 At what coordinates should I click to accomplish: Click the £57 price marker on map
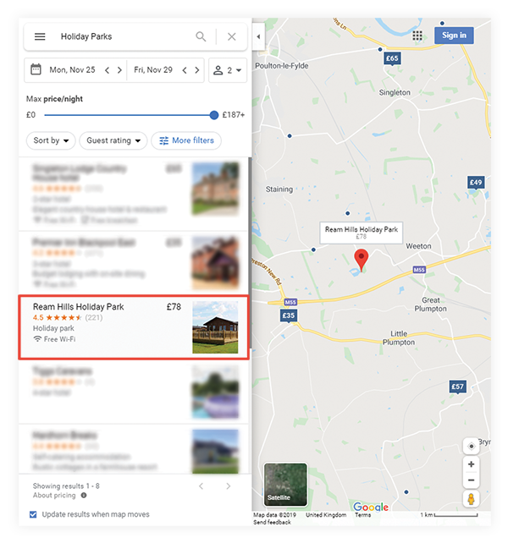[457, 387]
